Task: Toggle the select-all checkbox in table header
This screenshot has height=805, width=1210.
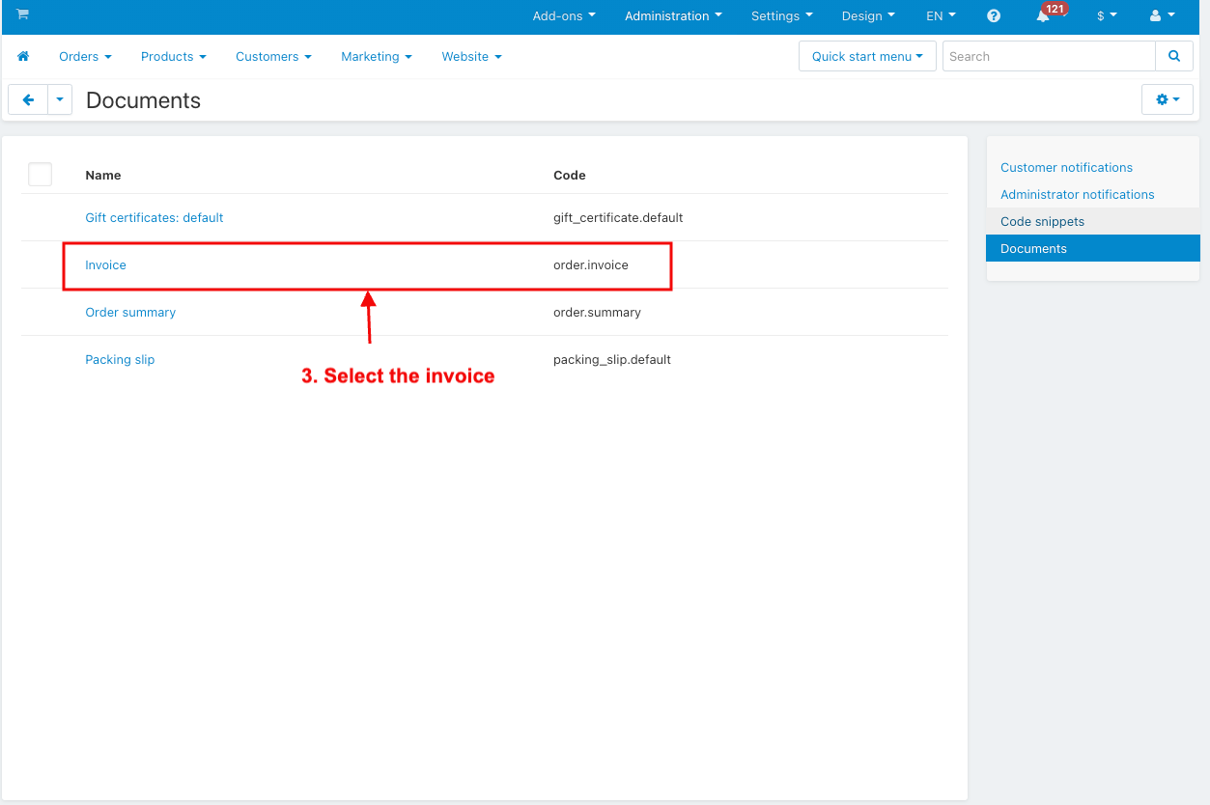Action: pyautogui.click(x=40, y=175)
